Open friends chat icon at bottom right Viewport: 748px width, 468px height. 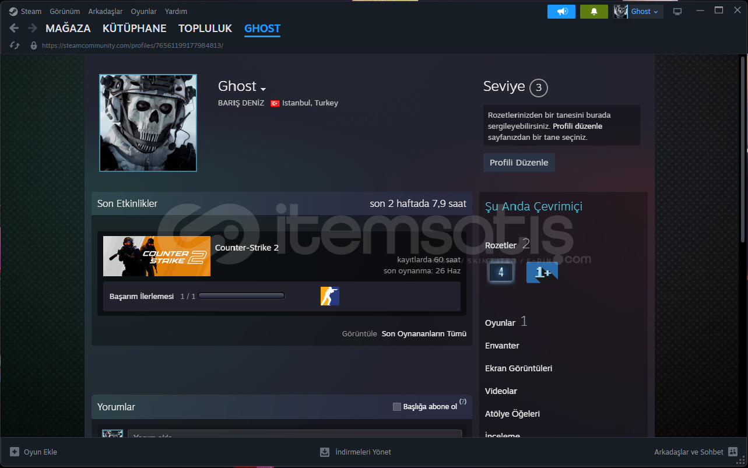[x=733, y=452]
